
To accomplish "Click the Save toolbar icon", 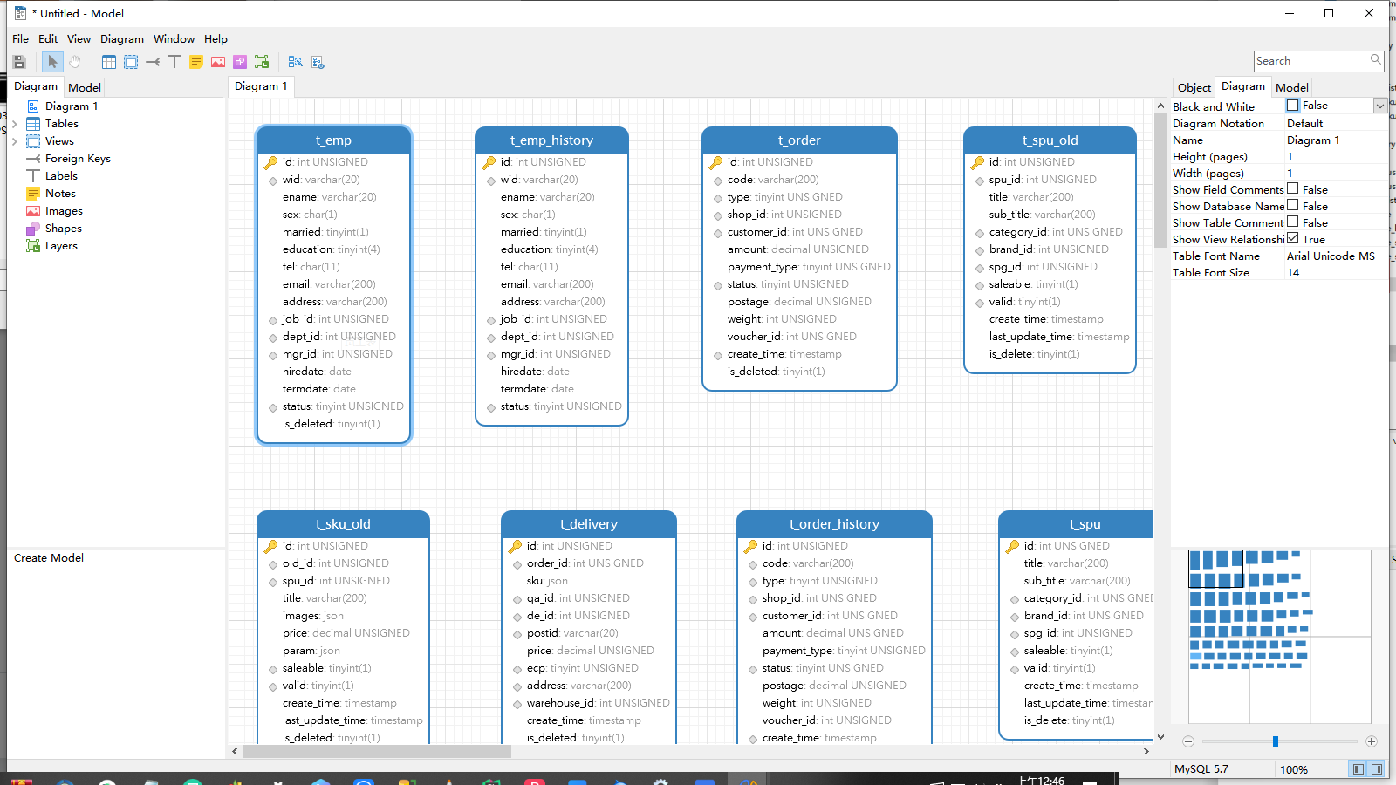I will click(x=19, y=62).
